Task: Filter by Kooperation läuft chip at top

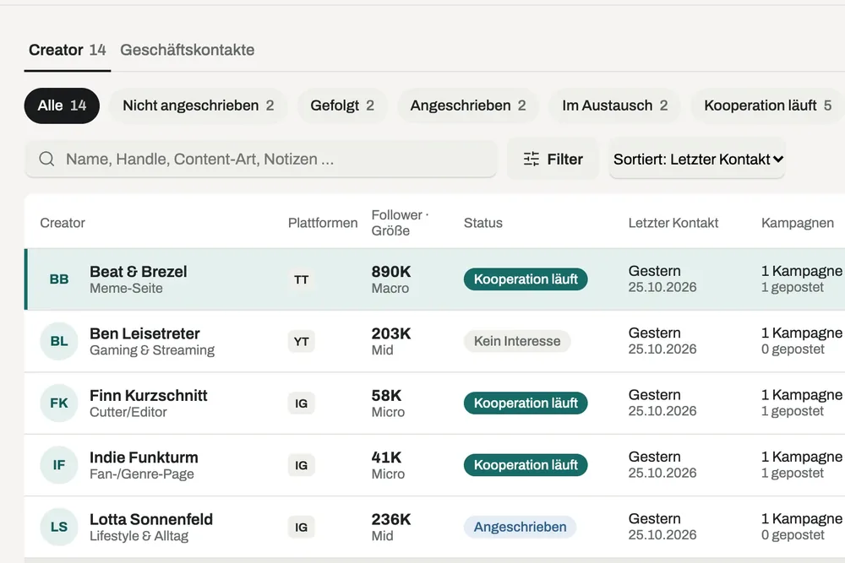Action: pyautogui.click(x=767, y=106)
